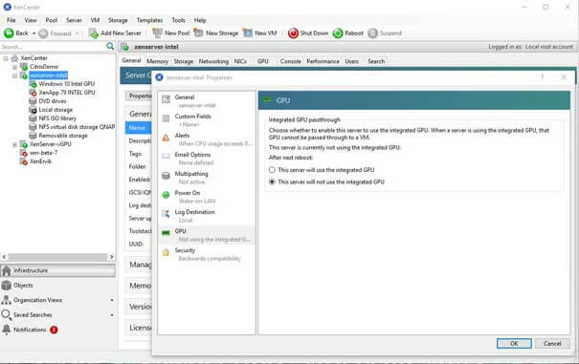Open the Forward button history dropdown

pos(77,33)
